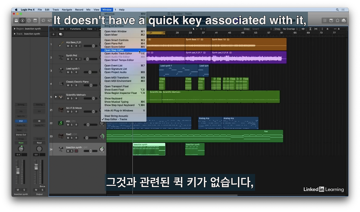Choose Open Piano Roll menu item
Image resolution: width=360 pixels, height=212 pixels.
(124, 43)
